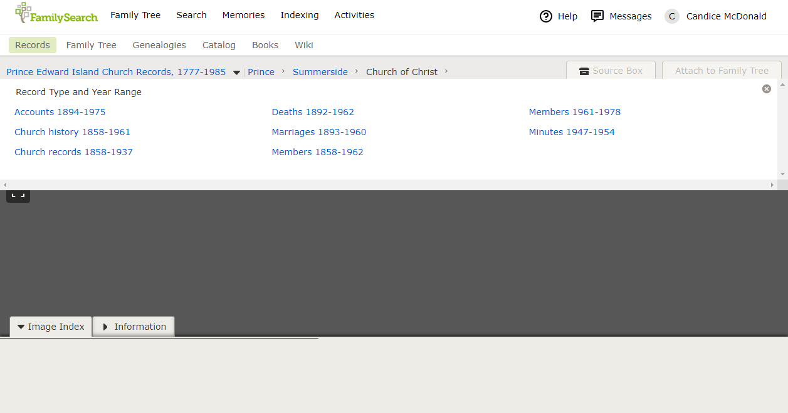This screenshot has height=413, width=788.
Task: Open Deaths 1892-1962 records
Action: (x=313, y=112)
